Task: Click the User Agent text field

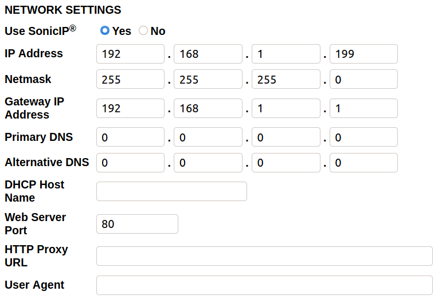Action: 264,285
